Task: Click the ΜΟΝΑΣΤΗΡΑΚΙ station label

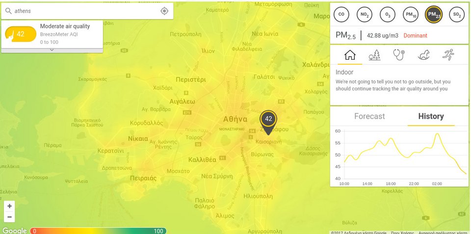Action: [x=232, y=129]
